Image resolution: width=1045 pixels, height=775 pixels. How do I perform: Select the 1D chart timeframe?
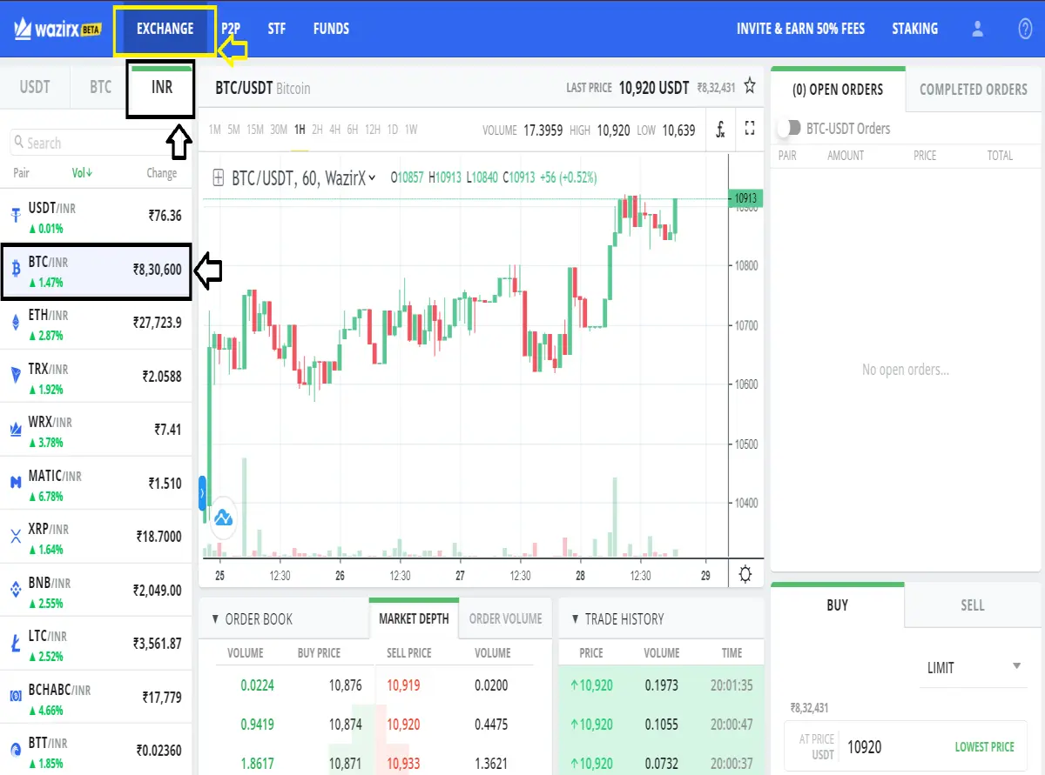[393, 130]
